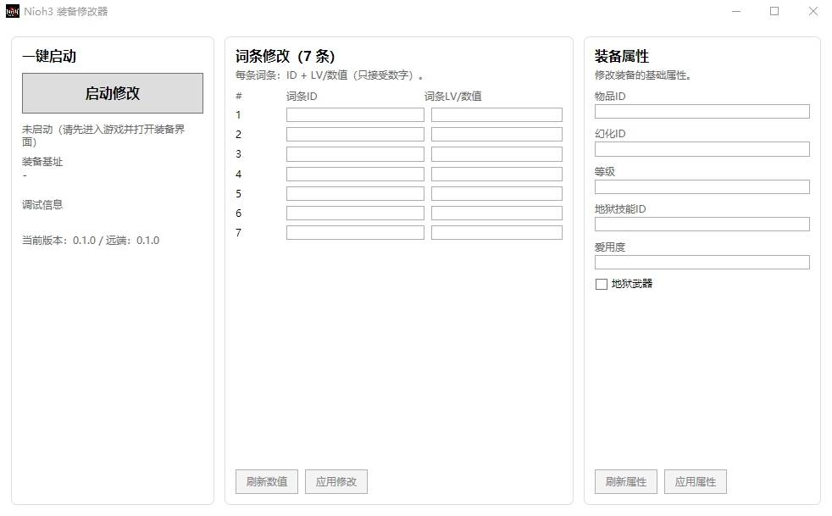
Task: Click into the 幻化ID text box
Action: click(702, 149)
